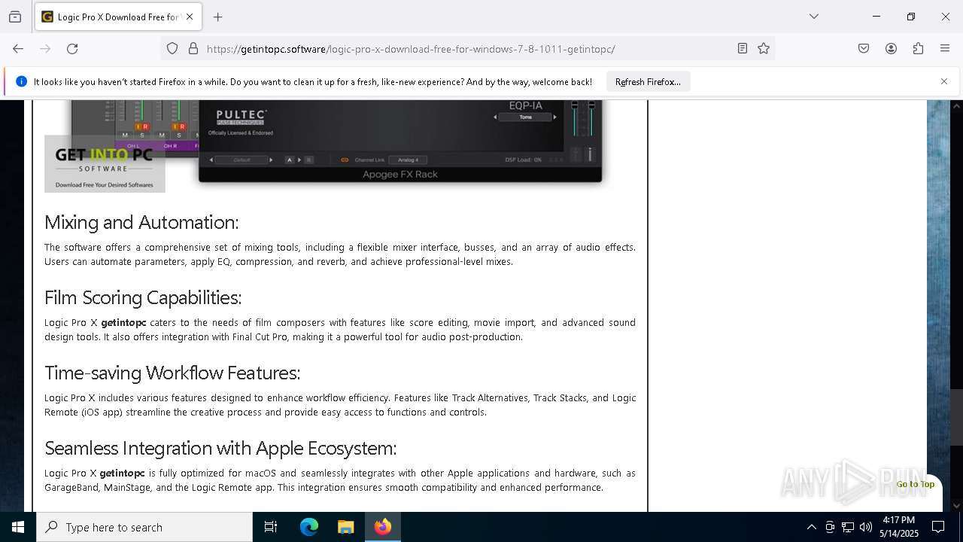Save page to Pocket
Screen dimensions: 963x542
pos(864,48)
